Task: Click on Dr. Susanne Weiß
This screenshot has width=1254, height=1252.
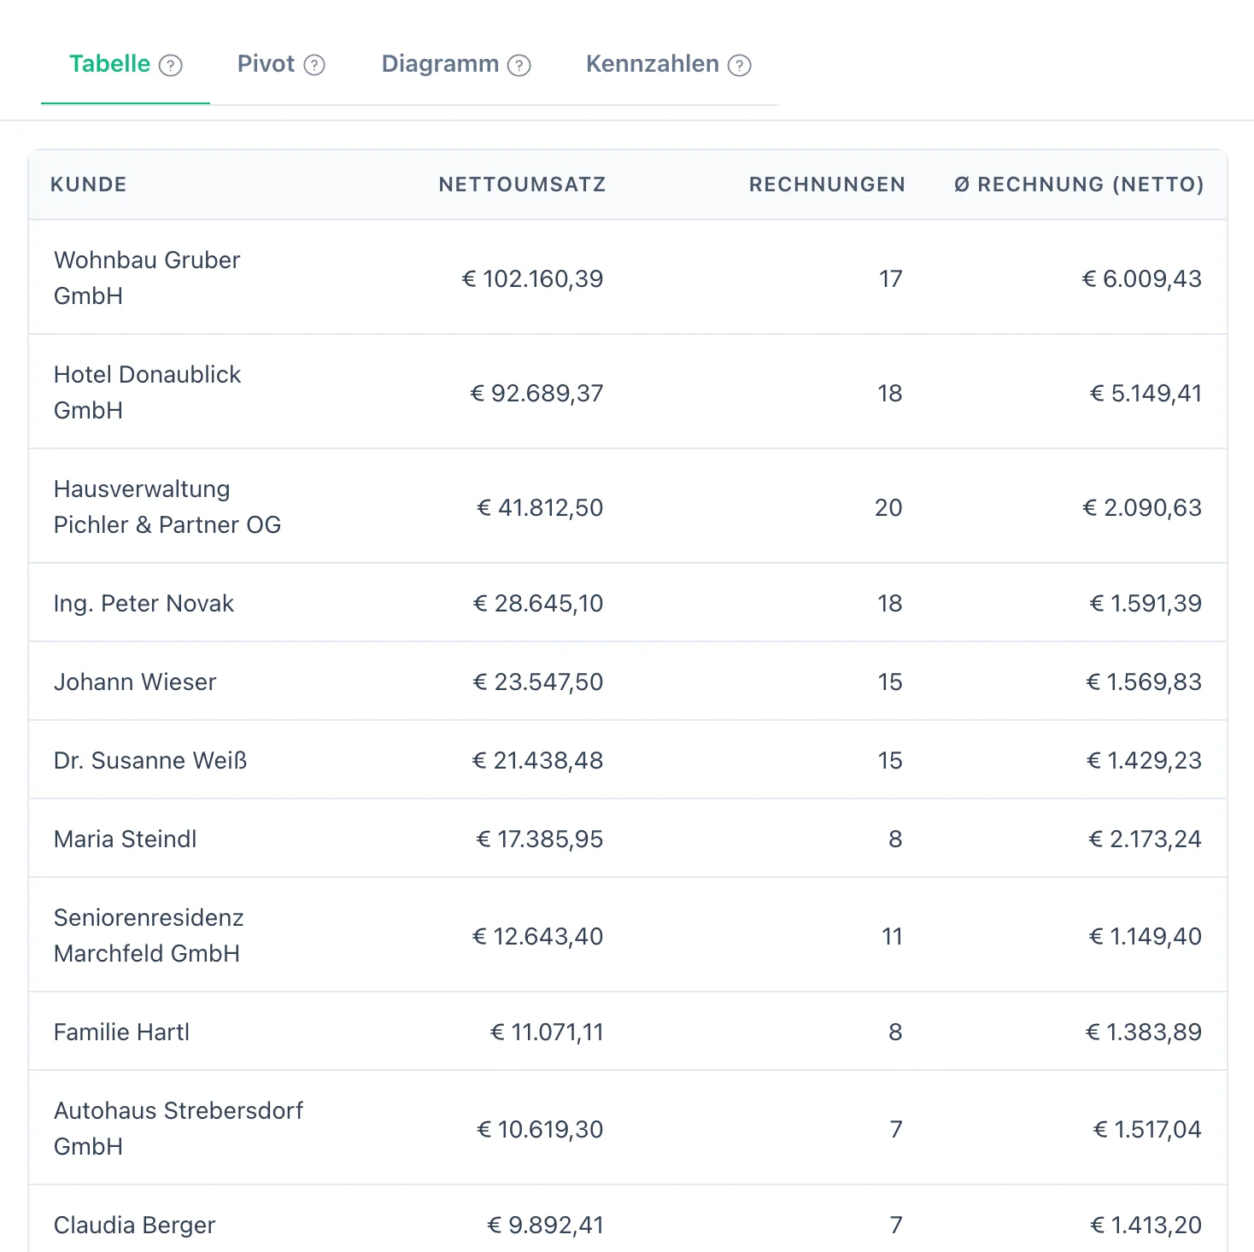Action: point(150,760)
